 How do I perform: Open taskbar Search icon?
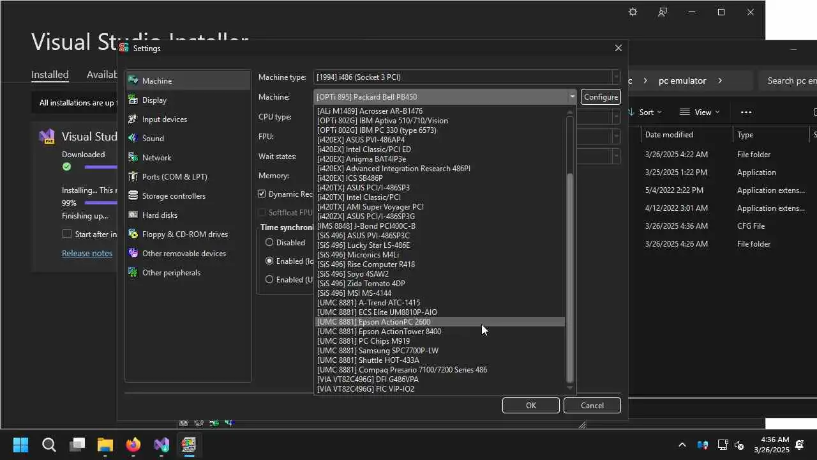point(49,445)
